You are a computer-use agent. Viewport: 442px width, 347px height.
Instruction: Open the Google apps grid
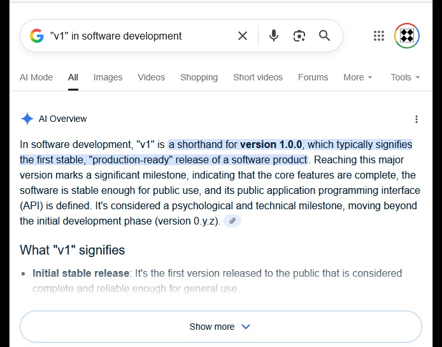click(379, 36)
